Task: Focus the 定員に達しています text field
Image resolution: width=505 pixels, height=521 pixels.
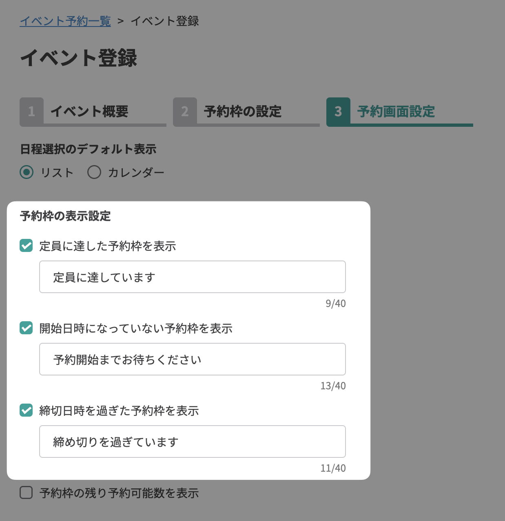Action: click(x=192, y=277)
